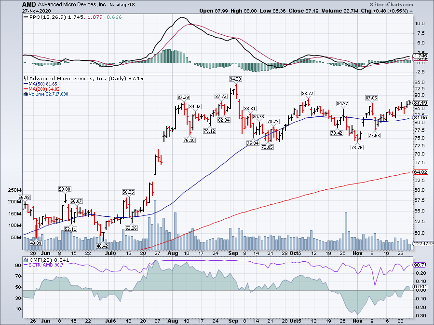
Task: Click the 78.79 price callout
Action: pyautogui.click(x=273, y=121)
